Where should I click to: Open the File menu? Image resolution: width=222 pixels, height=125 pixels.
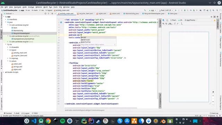click(2, 7)
